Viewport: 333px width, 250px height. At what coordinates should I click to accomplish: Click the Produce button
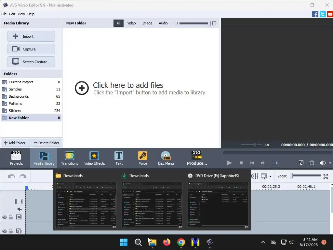click(x=197, y=158)
